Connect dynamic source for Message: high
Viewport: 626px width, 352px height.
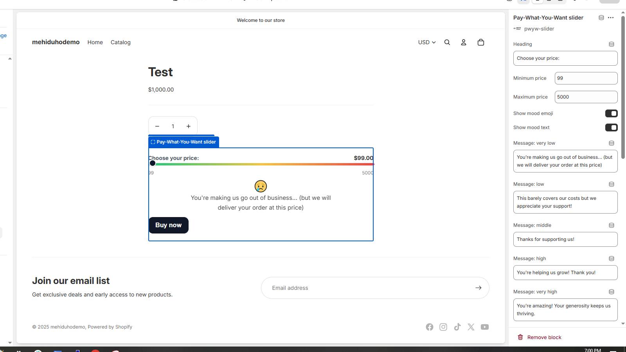612,259
